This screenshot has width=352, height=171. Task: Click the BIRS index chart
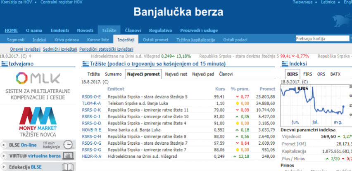pyautogui.click(x=316, y=105)
